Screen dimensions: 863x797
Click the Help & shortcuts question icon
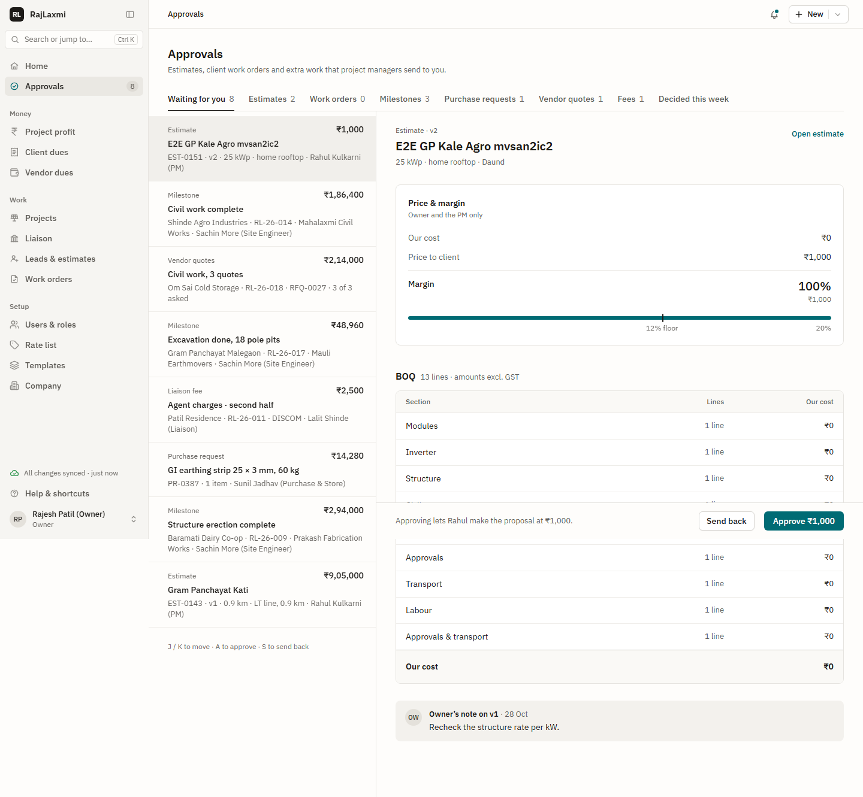point(14,493)
